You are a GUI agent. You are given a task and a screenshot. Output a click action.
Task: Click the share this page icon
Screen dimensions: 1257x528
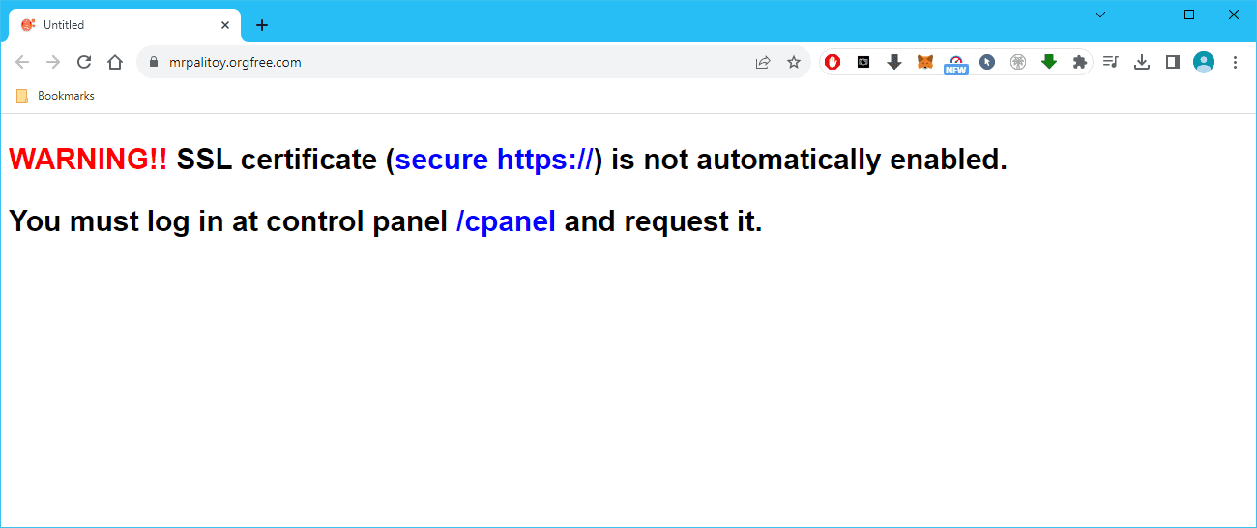pos(763,62)
